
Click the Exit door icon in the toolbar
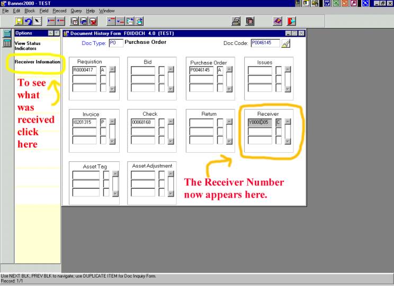(x=291, y=22)
